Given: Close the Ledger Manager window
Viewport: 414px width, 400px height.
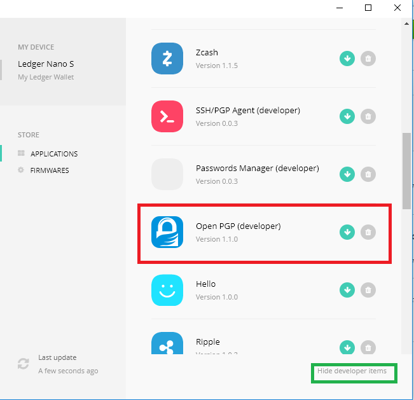Looking at the screenshot, I should 397,8.
